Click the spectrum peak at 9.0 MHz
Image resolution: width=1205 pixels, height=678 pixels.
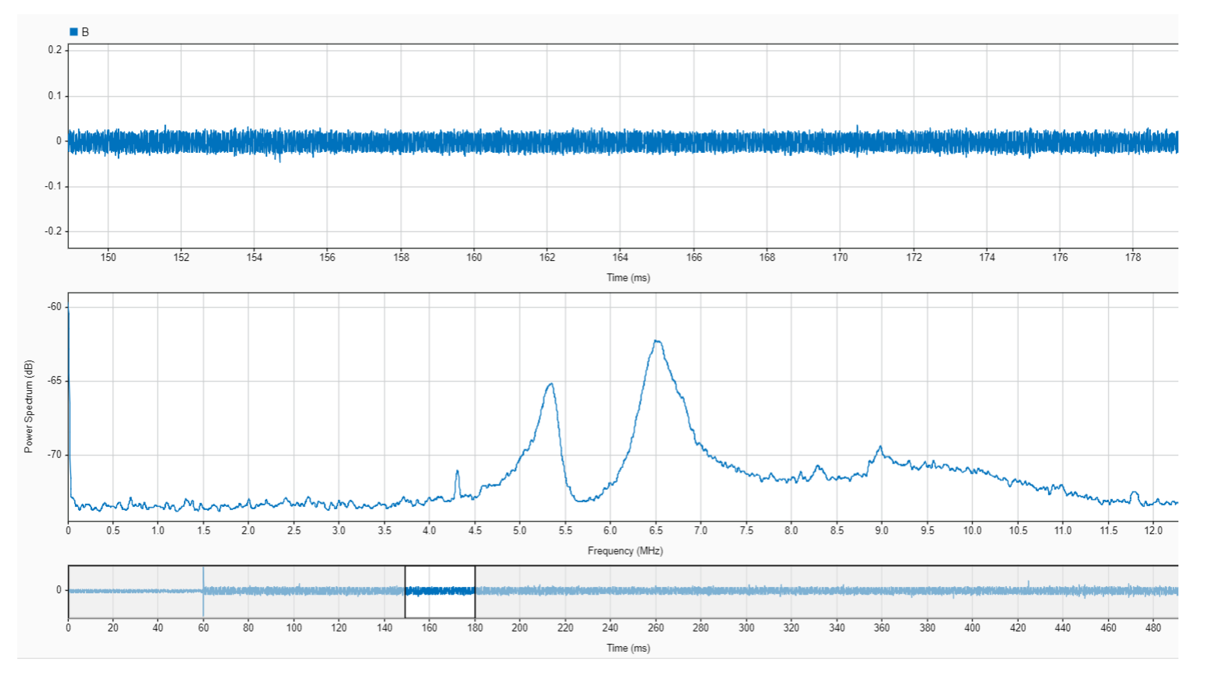tap(881, 447)
